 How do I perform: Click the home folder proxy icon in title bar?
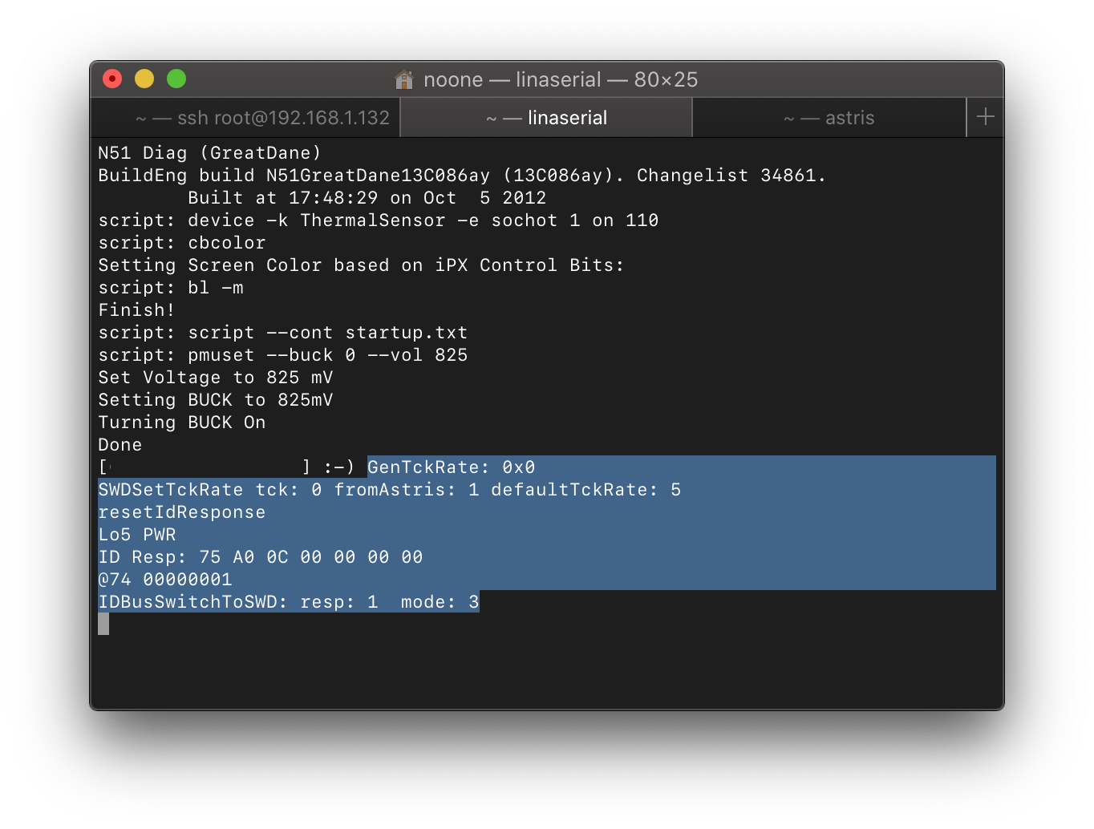404,79
